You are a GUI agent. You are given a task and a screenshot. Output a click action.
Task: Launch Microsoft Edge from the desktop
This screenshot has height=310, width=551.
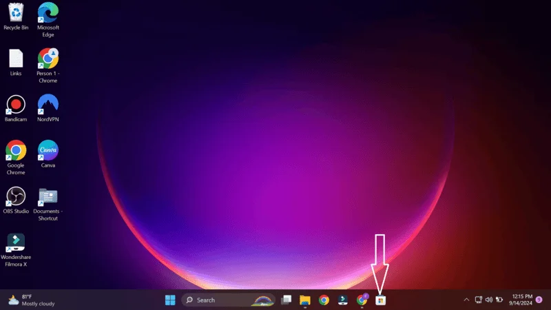click(48, 13)
